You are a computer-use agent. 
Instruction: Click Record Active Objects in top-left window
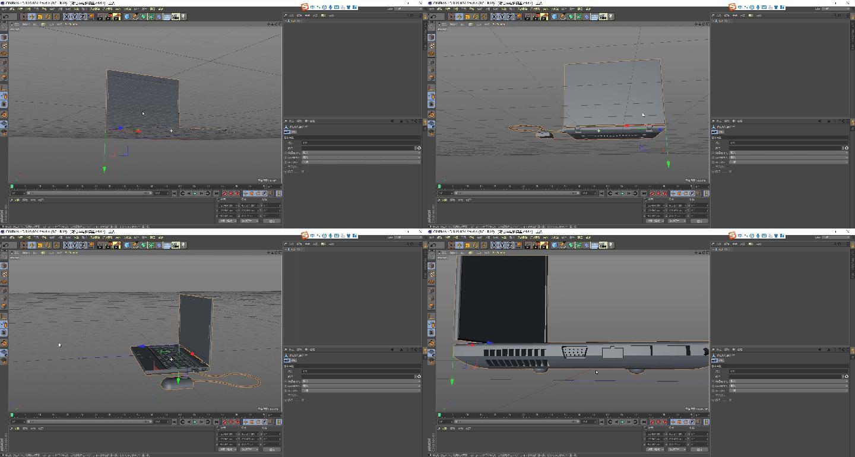click(224, 193)
